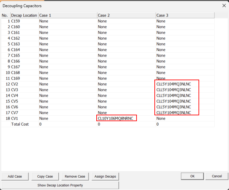
Task: Select the Case 2 column header
Action: tap(126, 15)
